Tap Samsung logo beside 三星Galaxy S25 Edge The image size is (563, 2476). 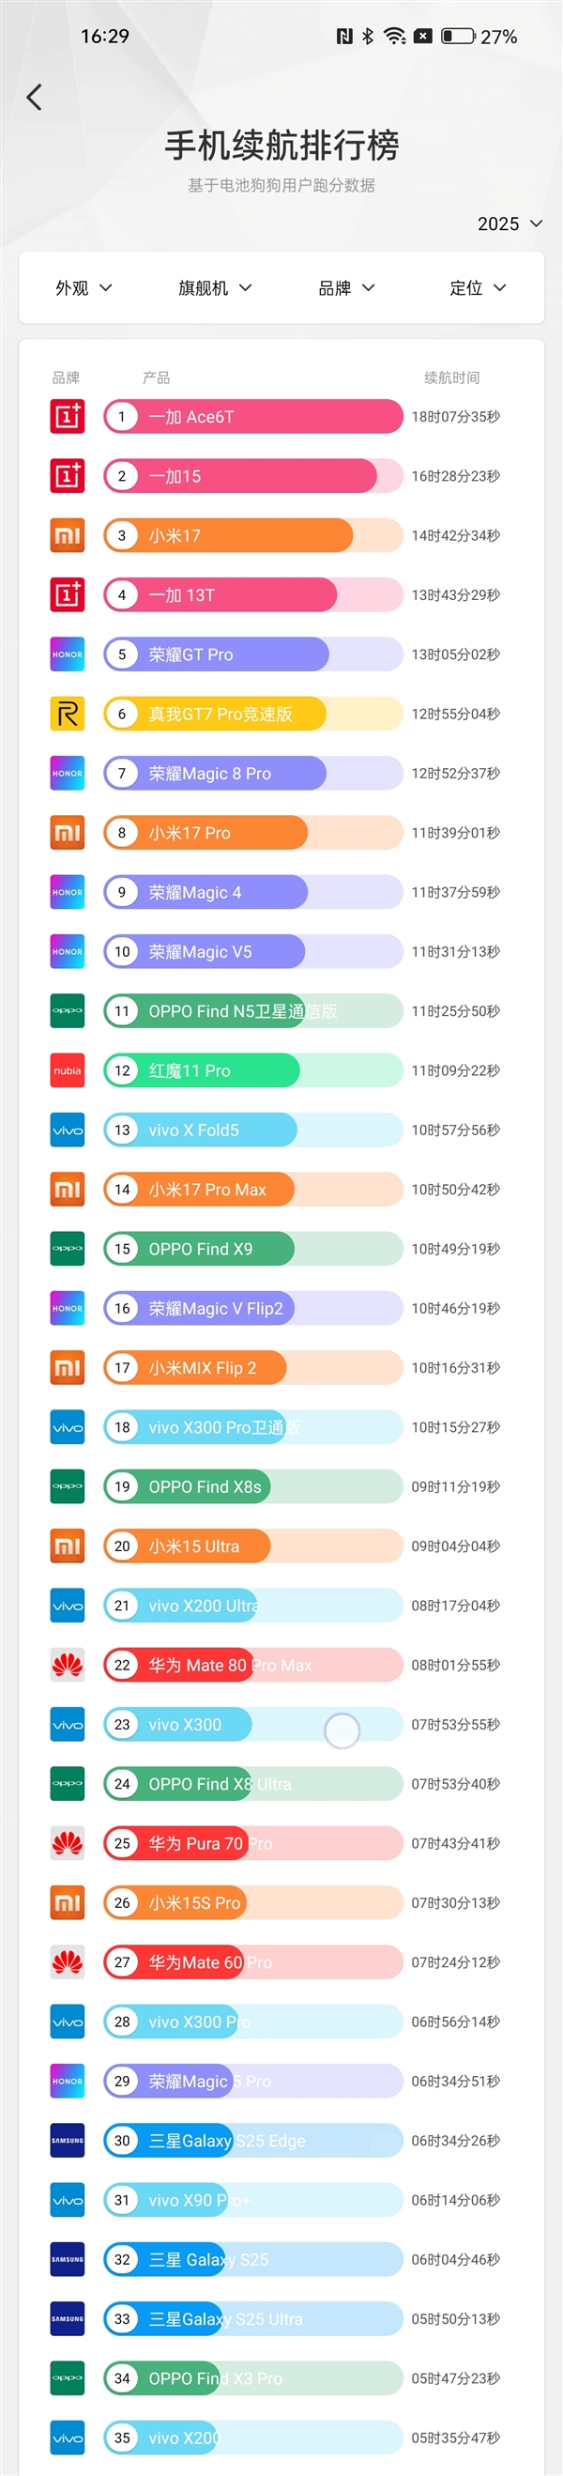click(68, 2141)
